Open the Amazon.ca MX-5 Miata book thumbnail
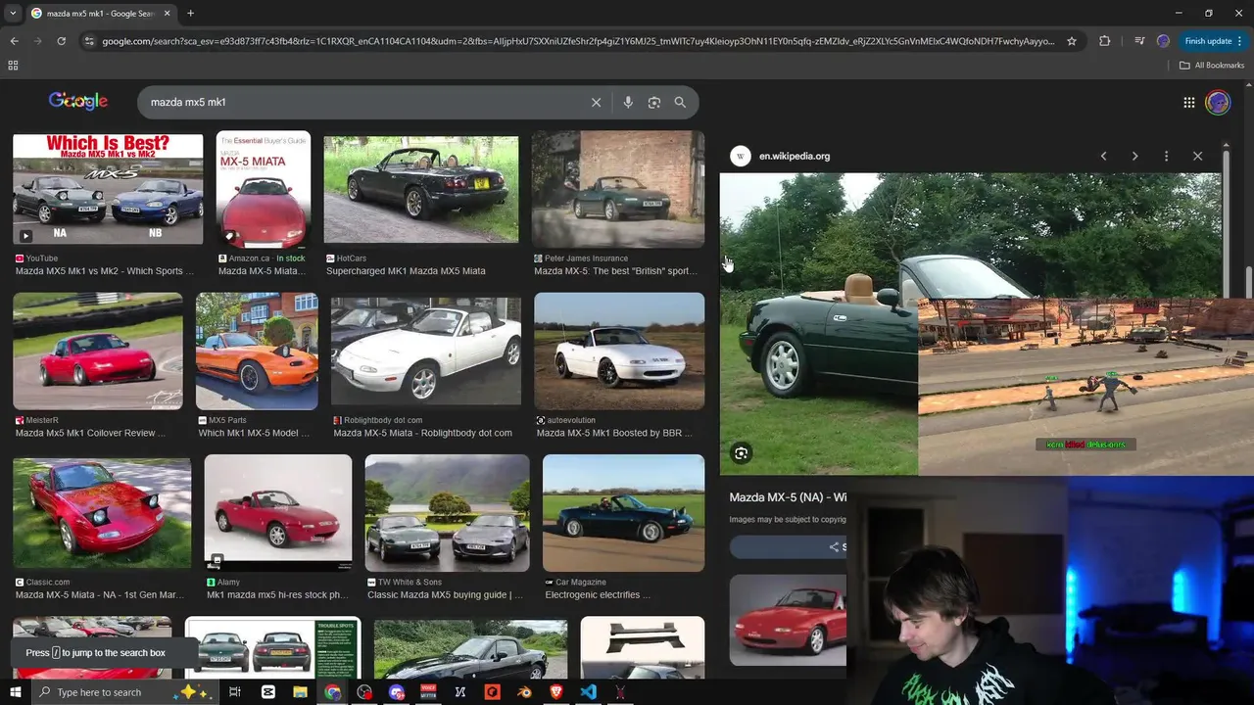This screenshot has height=705, width=1254. (264, 188)
